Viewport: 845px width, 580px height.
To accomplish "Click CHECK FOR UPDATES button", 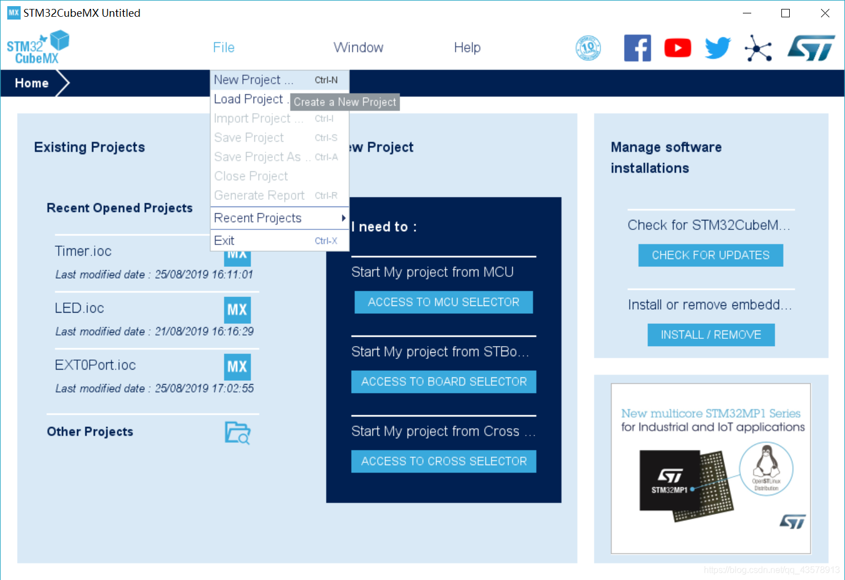I will coord(710,255).
